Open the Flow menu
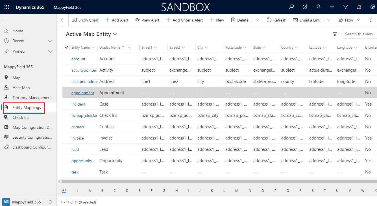This screenshot has height=206, width=377. point(349,20)
